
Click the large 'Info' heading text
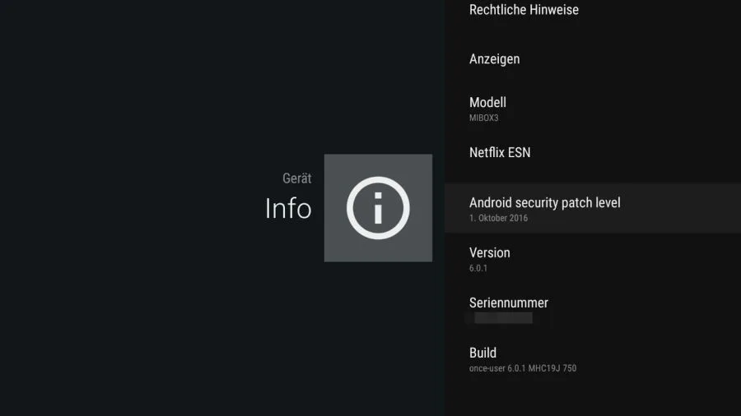(288, 208)
